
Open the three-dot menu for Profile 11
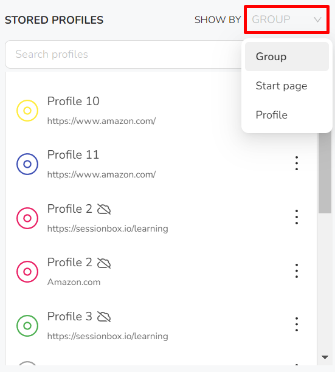(x=297, y=164)
